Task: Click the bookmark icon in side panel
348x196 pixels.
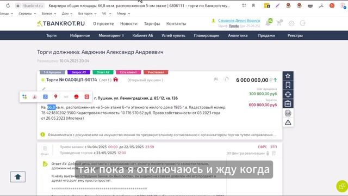Action: pyautogui.click(x=288, y=85)
